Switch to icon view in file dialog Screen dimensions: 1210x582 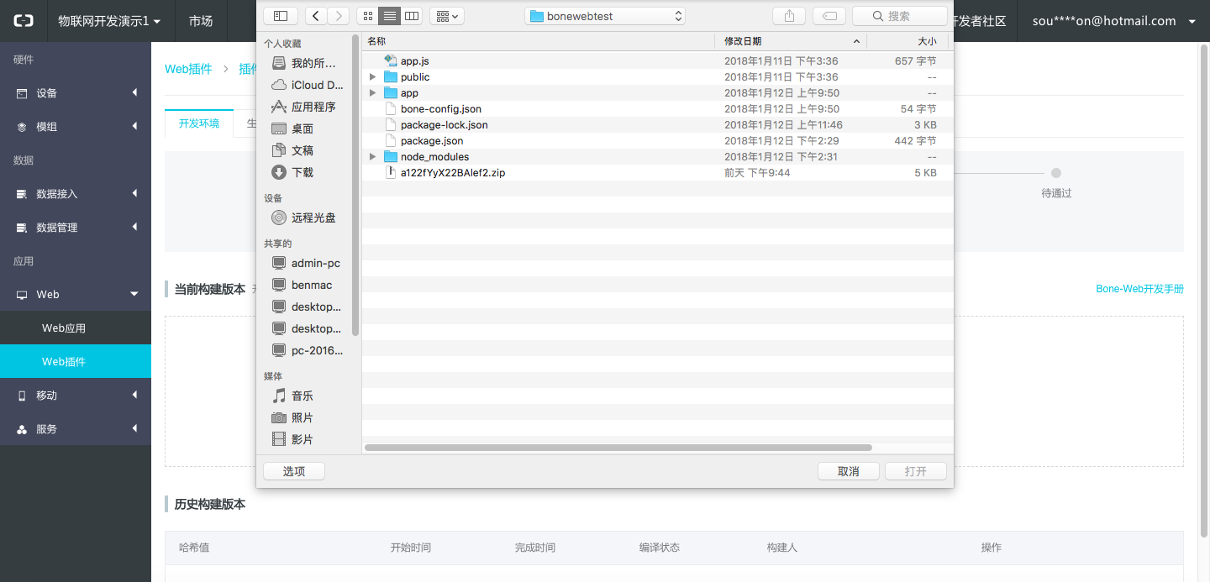(x=367, y=16)
